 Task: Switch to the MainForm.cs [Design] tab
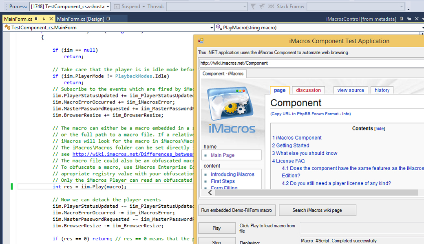click(x=81, y=19)
